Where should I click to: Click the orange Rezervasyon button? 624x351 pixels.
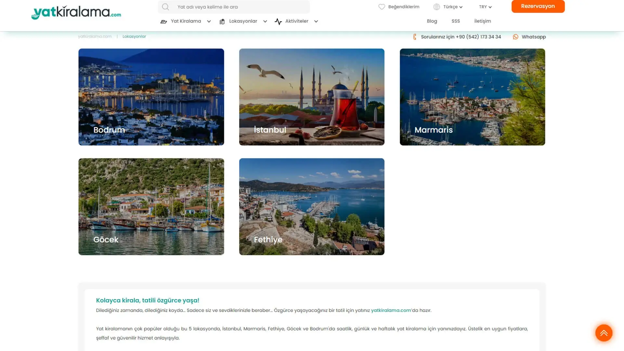click(538, 6)
